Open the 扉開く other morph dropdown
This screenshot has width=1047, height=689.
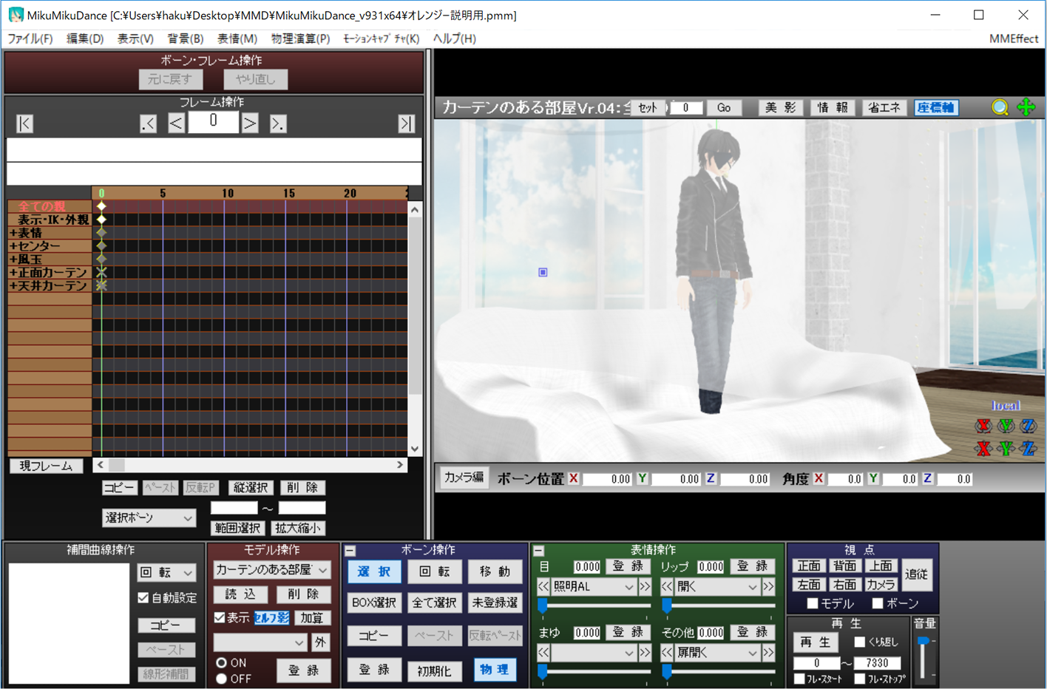point(717,653)
